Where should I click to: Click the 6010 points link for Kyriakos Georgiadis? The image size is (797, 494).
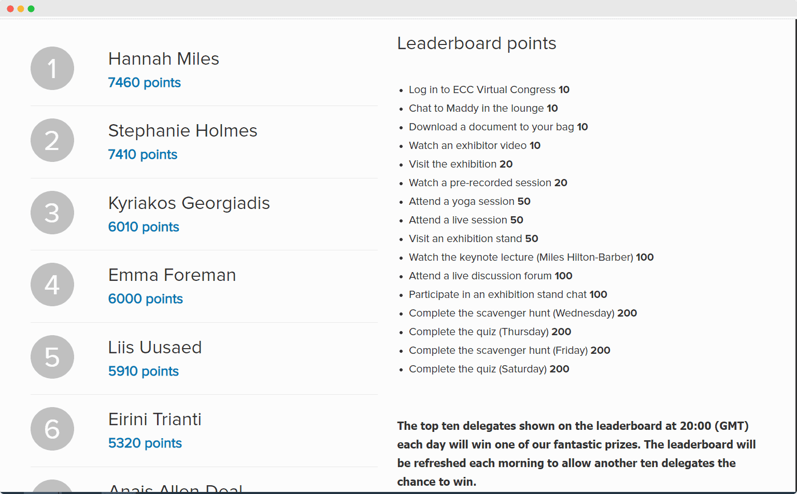coord(143,227)
